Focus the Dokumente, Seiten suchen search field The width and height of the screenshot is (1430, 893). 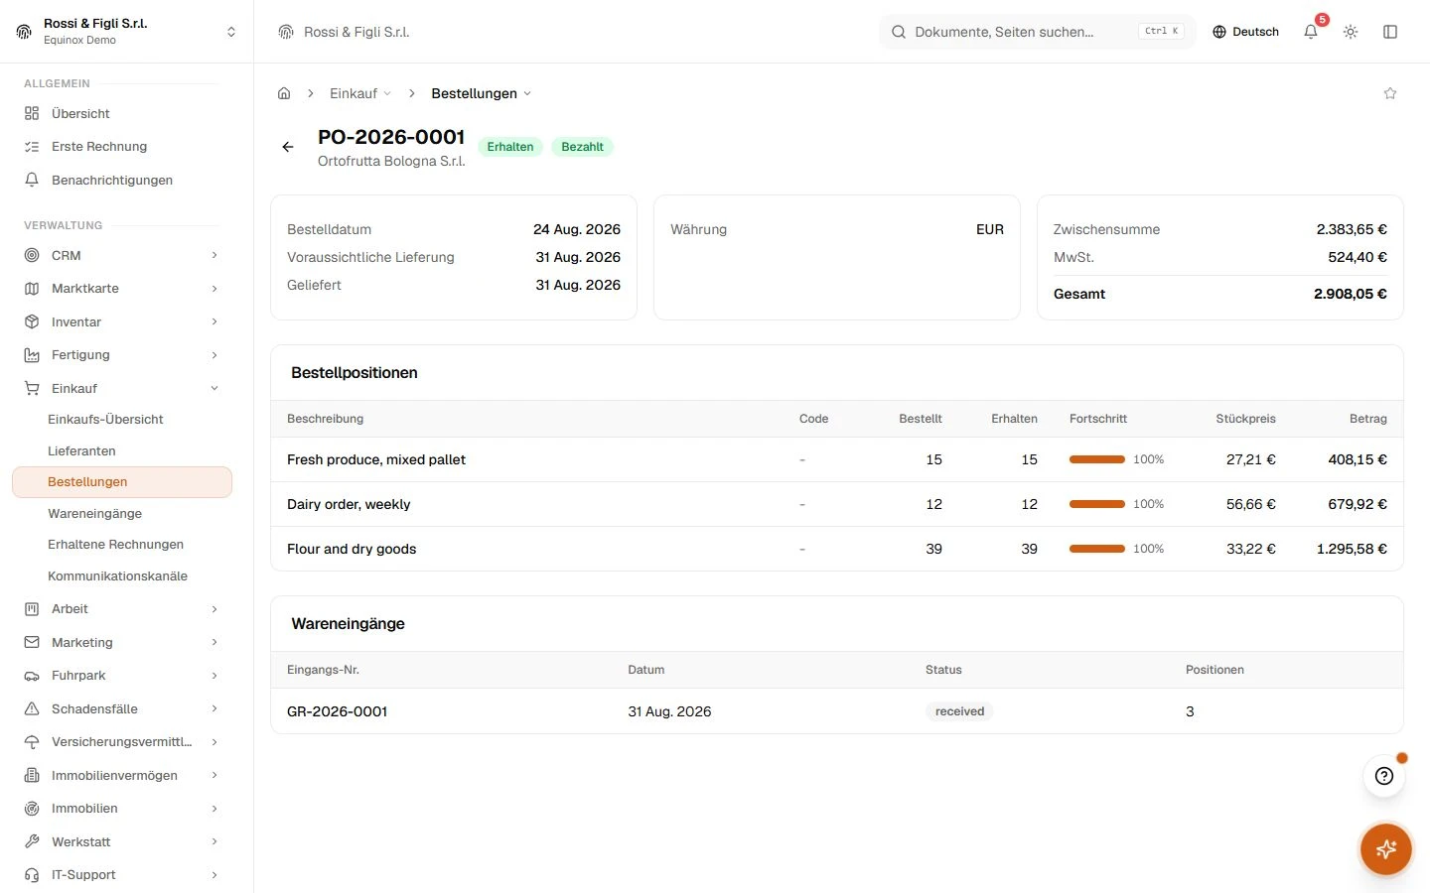1038,32
